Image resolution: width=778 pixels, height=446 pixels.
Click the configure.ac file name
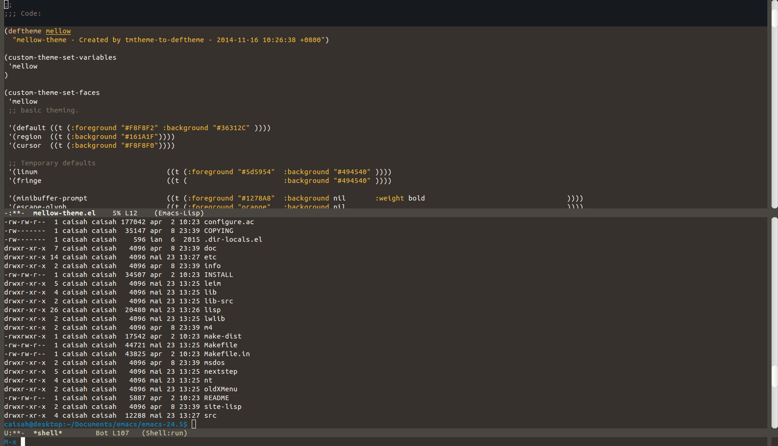tap(229, 222)
